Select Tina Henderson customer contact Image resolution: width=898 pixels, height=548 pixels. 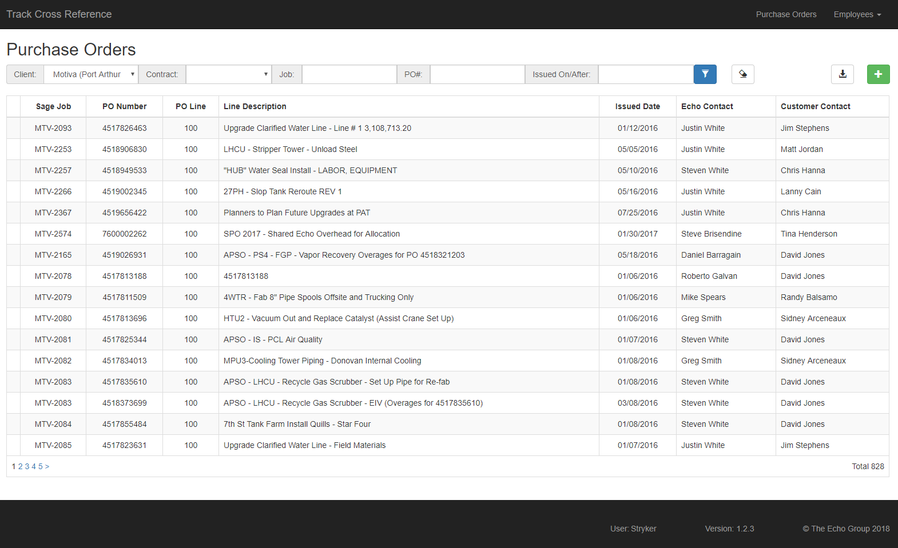809,234
